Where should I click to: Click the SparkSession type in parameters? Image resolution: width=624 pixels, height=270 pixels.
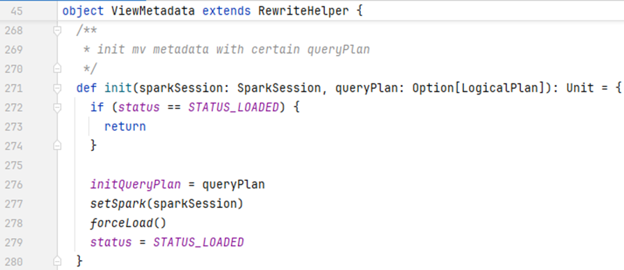279,88
